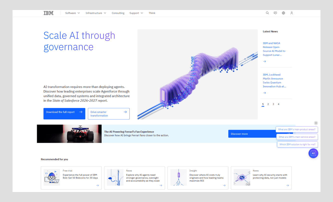
Task: Click Drive smarter transformation button
Action: point(109,114)
